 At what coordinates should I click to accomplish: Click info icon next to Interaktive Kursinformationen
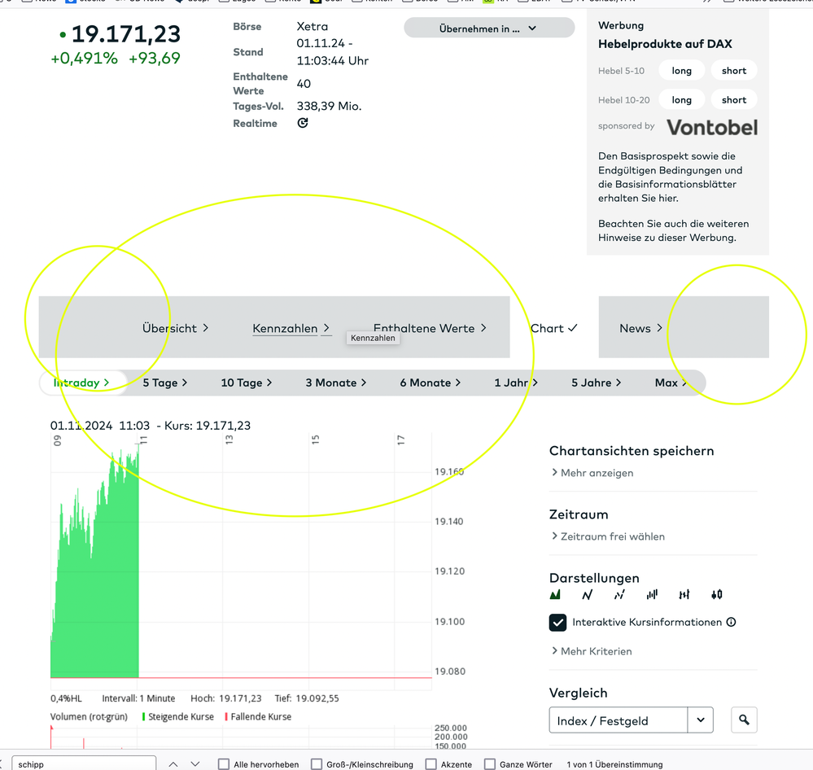tap(731, 623)
